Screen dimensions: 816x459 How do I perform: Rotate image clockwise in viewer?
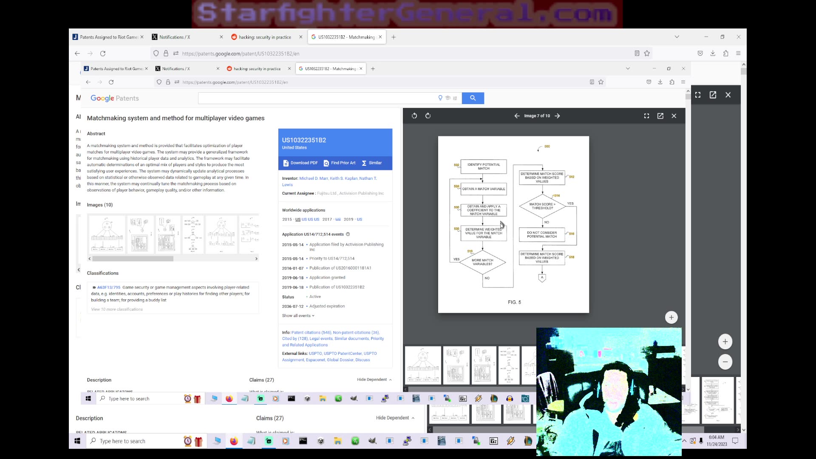pos(428,116)
